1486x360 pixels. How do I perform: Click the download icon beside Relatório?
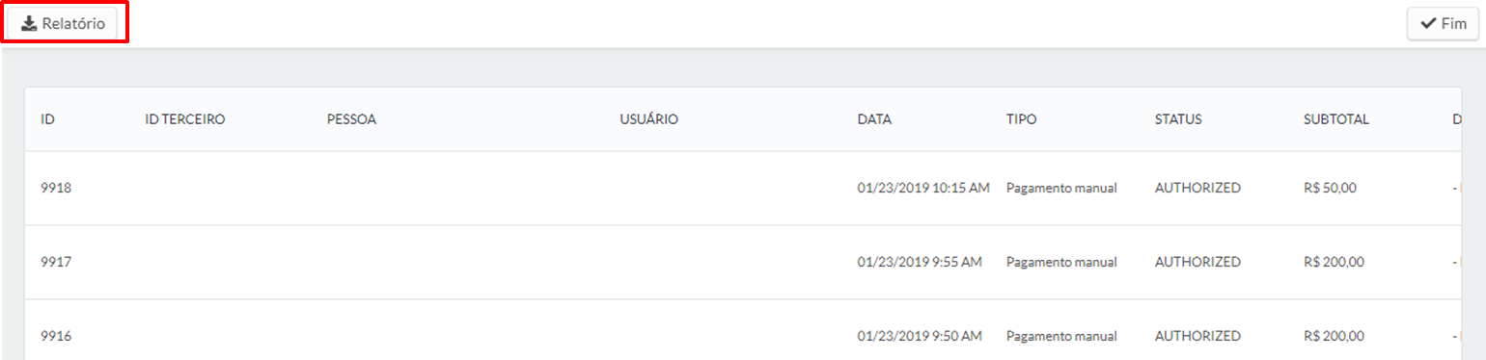29,24
